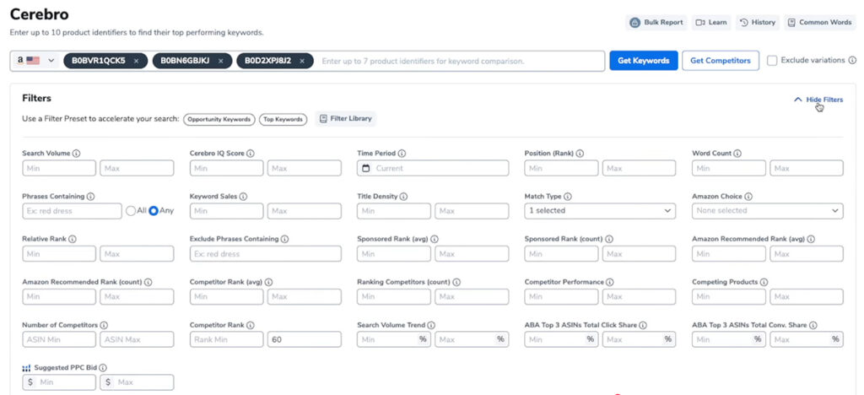
Task: Click info icon beside Exclude variations
Action: click(x=852, y=60)
